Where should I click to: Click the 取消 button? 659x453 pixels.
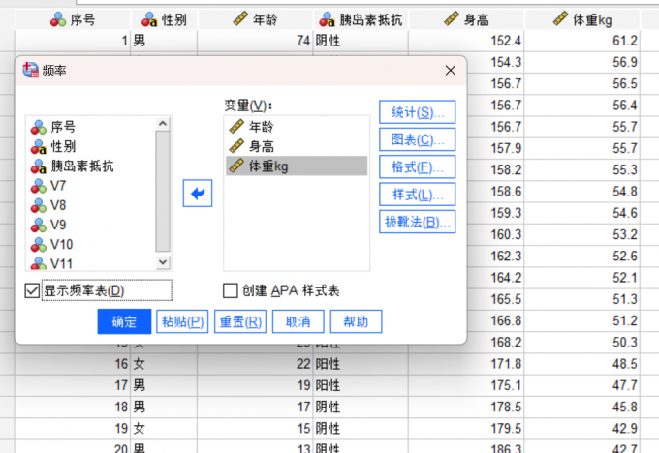(x=298, y=321)
